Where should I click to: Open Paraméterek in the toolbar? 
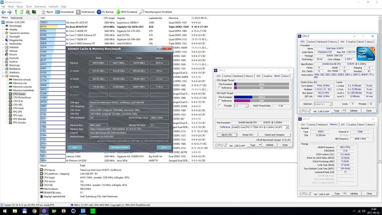click(x=64, y=12)
